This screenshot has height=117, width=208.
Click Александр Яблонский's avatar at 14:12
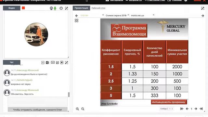pos(7,92)
